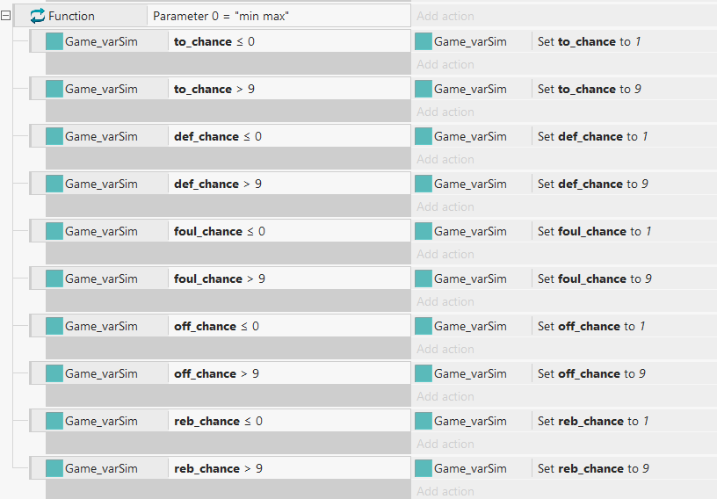
Task: Add action under Set to_chance to 1
Action: click(445, 64)
